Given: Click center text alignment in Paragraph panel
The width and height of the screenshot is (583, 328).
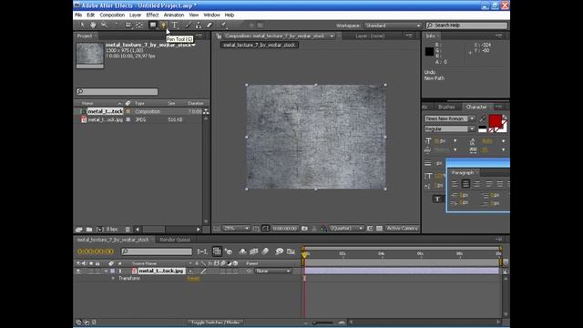Looking at the screenshot, I should click(465, 184).
